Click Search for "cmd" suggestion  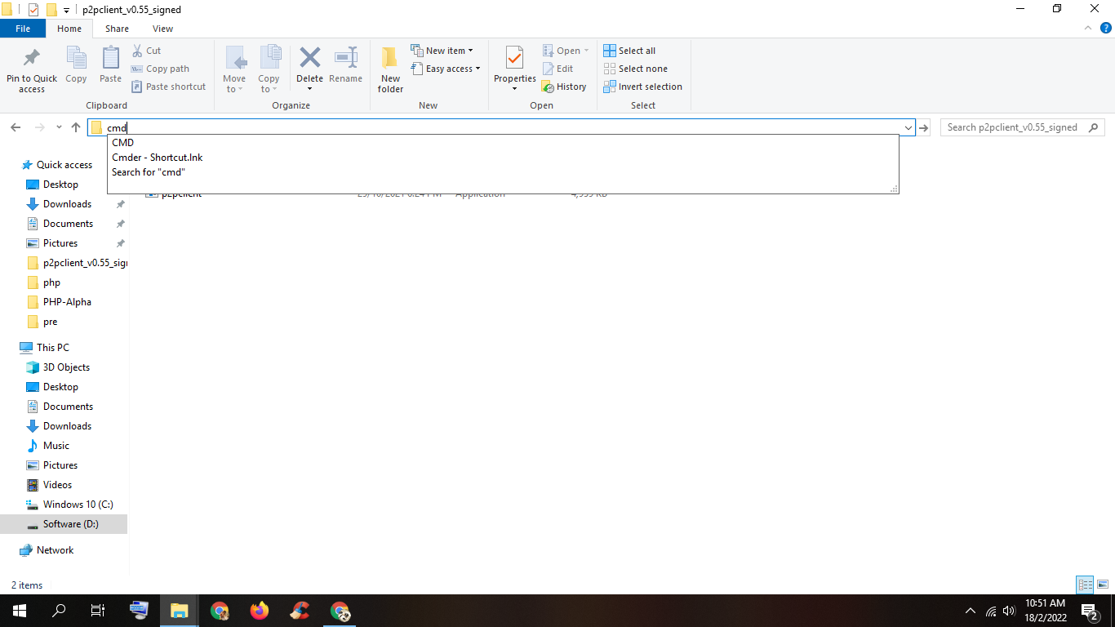(x=149, y=172)
